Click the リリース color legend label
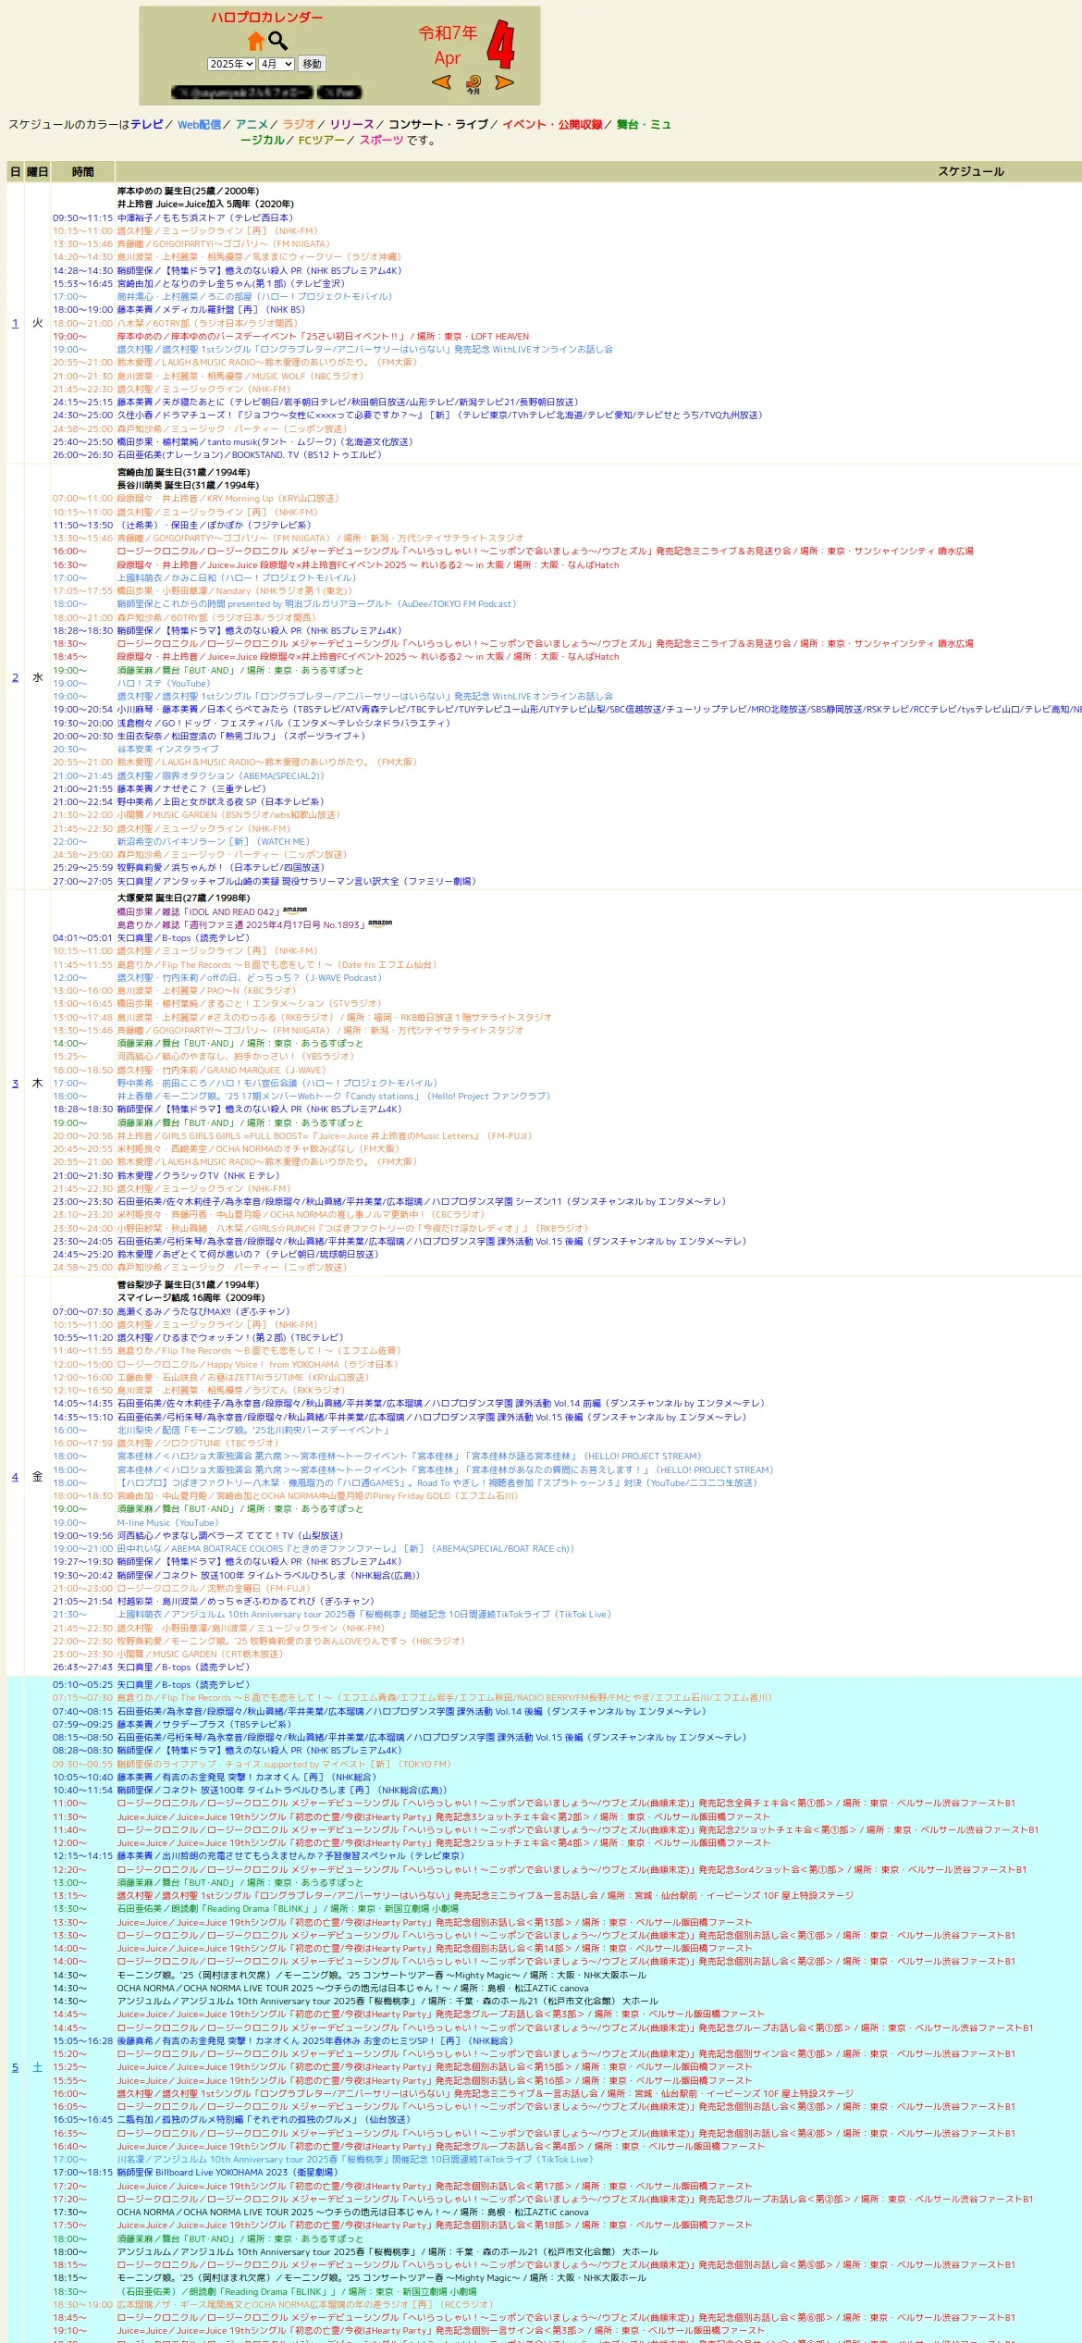Viewport: 1082px width, 2343px height. pos(352,124)
